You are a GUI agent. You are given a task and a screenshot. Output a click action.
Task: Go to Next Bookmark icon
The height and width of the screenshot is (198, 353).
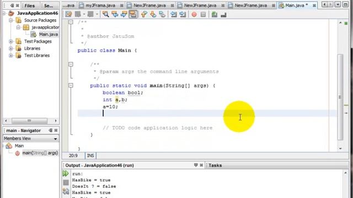pyautogui.click(x=153, y=15)
